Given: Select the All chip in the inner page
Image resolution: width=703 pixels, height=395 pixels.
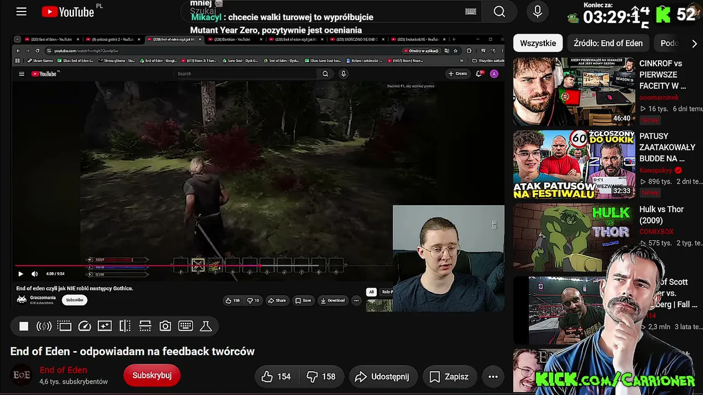Looking at the screenshot, I should [371, 292].
